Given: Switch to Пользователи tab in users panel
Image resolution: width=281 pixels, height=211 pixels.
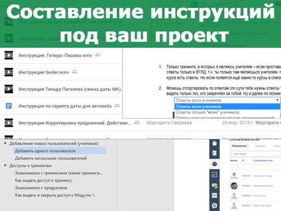Looking at the screenshot, I should (x=239, y=146).
